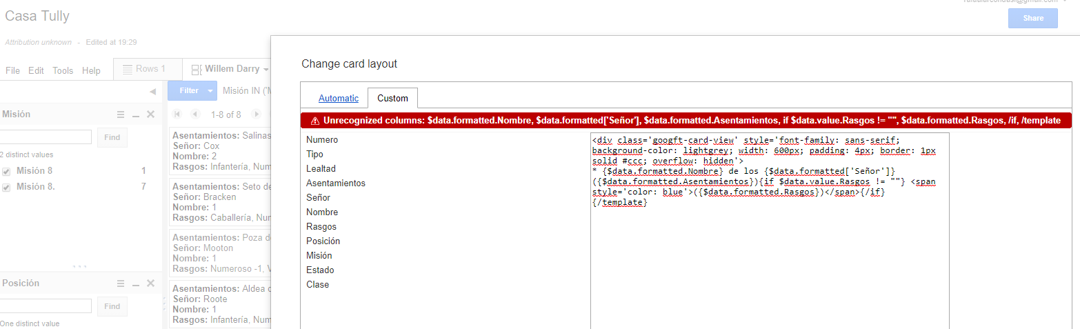
Task: Toggle the 'Misión 8.' checkbox with count 7
Action: [x=6, y=187]
